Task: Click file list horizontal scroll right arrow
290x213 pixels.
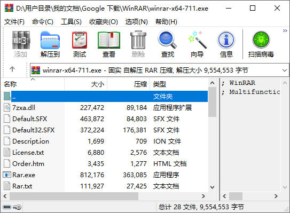Action: click(203, 196)
